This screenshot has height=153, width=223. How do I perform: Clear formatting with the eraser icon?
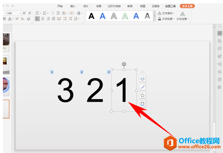click(29, 18)
